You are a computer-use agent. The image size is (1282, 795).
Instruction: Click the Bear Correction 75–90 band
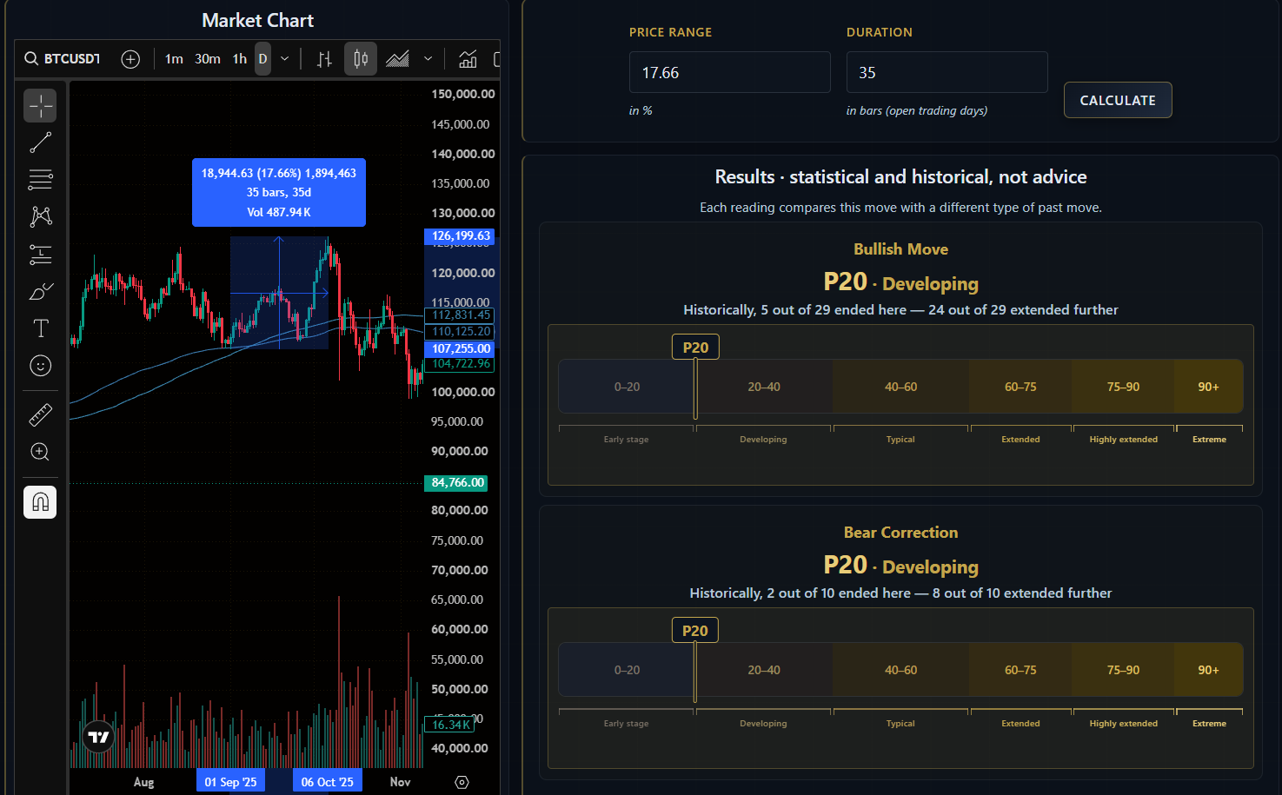point(1123,670)
